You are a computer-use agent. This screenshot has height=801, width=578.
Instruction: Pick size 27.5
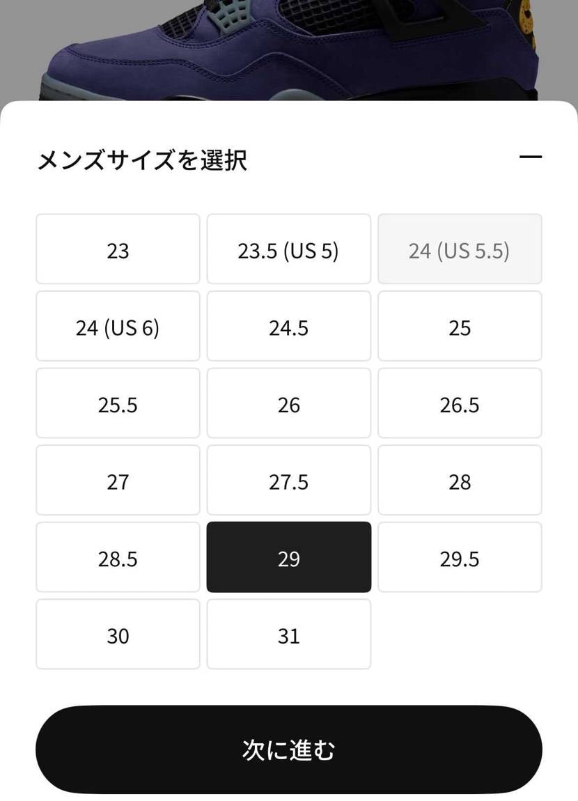coord(288,480)
